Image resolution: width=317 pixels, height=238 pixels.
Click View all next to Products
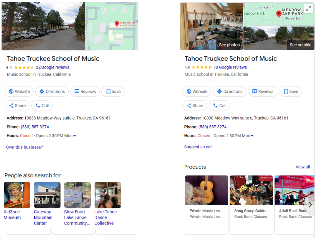[303, 167]
